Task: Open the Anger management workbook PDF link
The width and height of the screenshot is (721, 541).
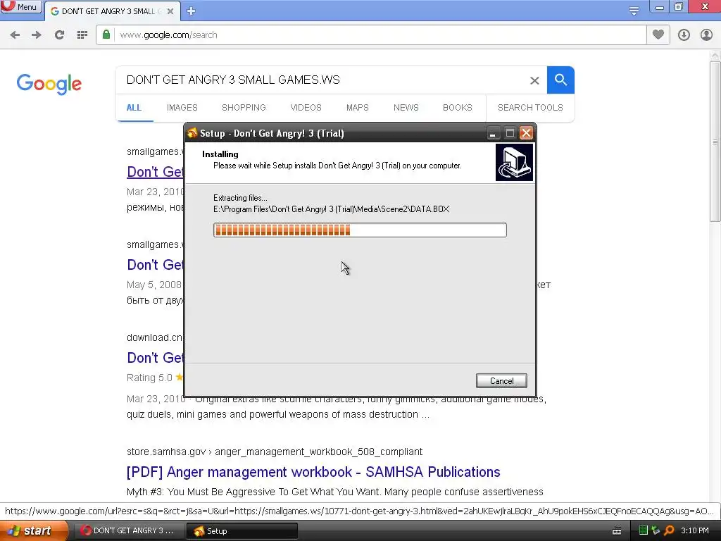Action: tap(313, 472)
